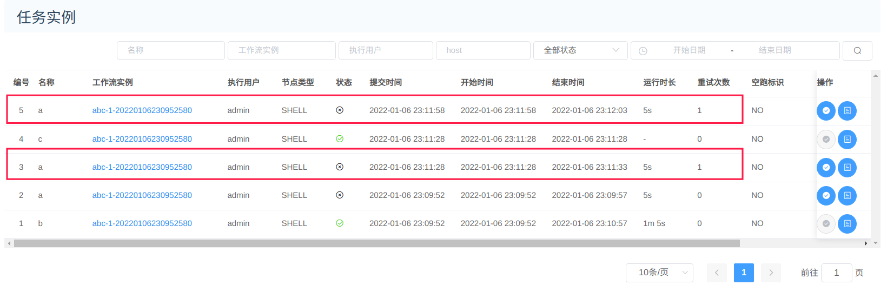Viewport: 887px width, 285px height.
Task: Click success status icon in row 4
Action: click(x=340, y=139)
